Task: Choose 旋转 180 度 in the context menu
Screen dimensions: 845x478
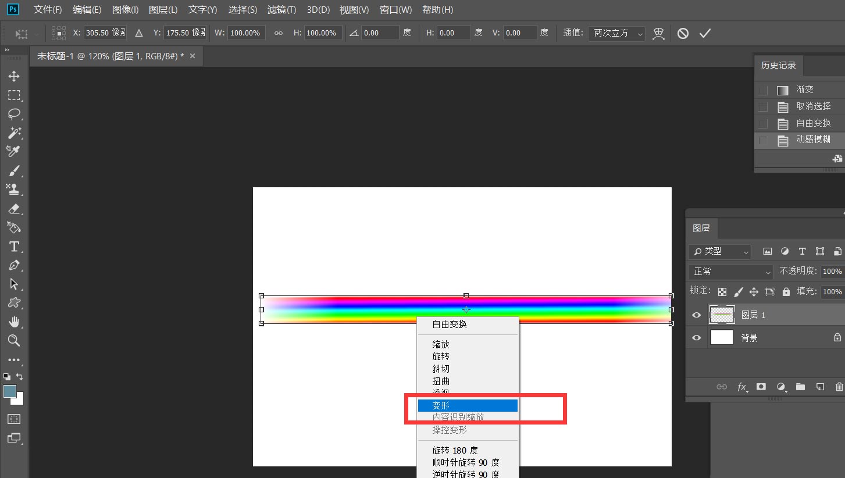Action: (468, 450)
